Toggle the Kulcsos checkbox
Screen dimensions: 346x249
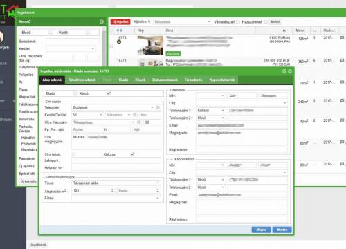pos(132,154)
